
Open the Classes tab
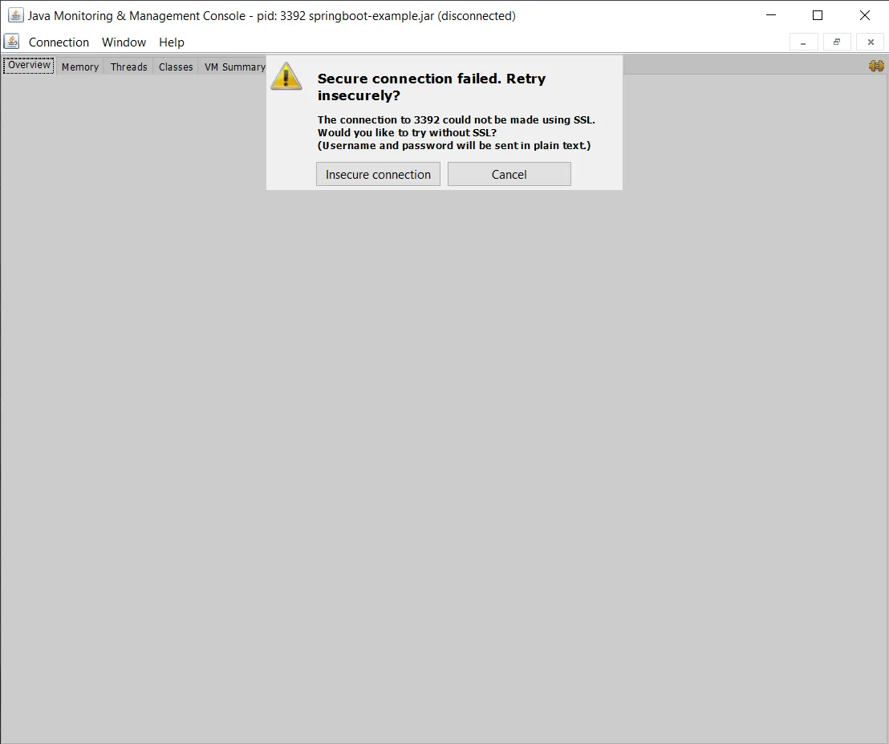[176, 67]
